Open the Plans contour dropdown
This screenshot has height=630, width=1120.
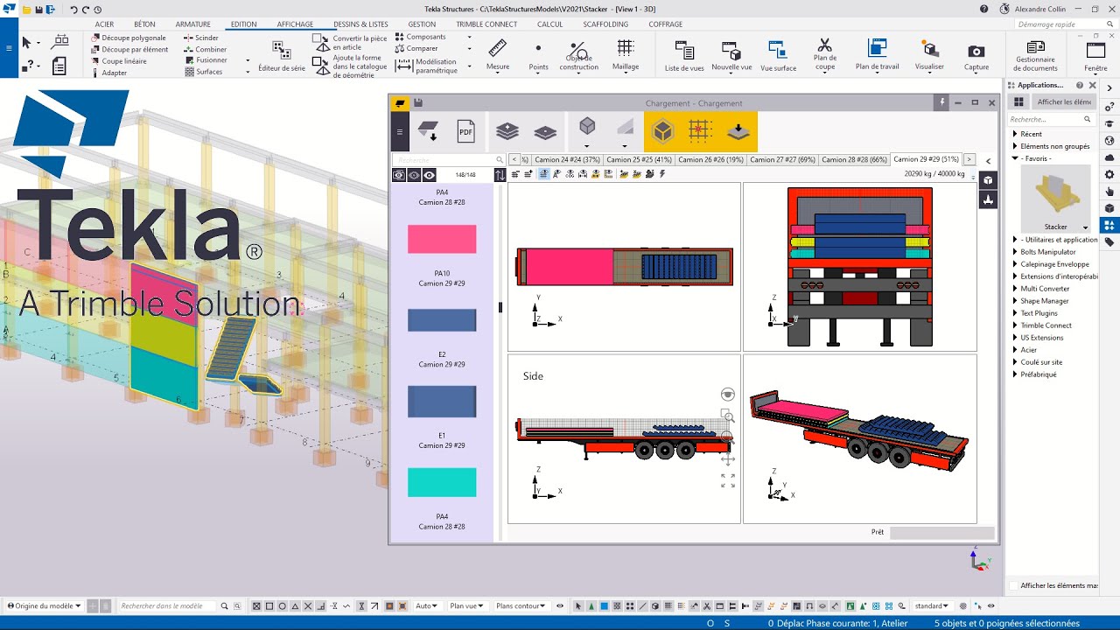coord(522,605)
